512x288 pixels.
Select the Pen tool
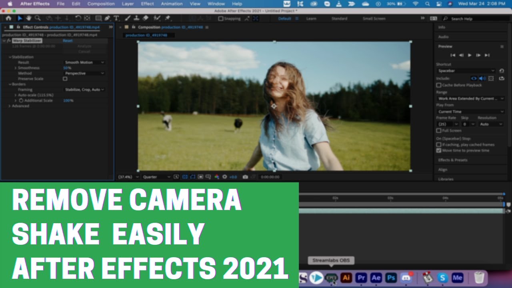(x=108, y=18)
